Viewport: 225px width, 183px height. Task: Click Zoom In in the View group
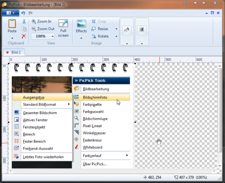[41, 21]
